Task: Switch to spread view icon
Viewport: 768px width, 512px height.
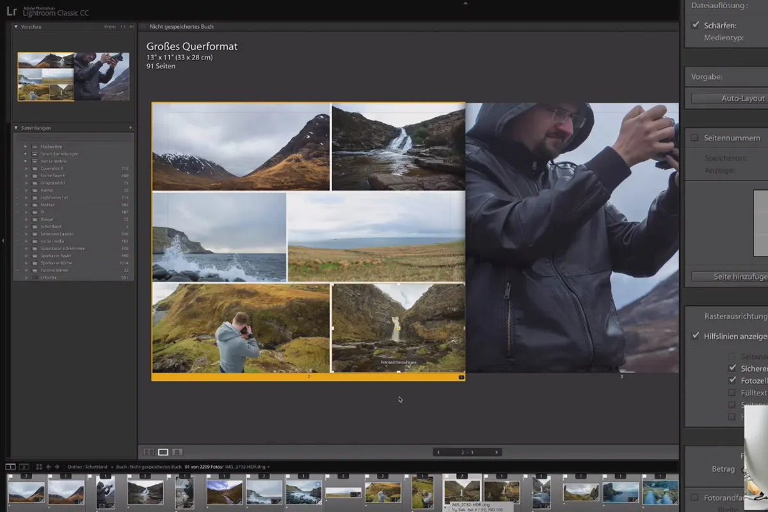Action: (163, 452)
